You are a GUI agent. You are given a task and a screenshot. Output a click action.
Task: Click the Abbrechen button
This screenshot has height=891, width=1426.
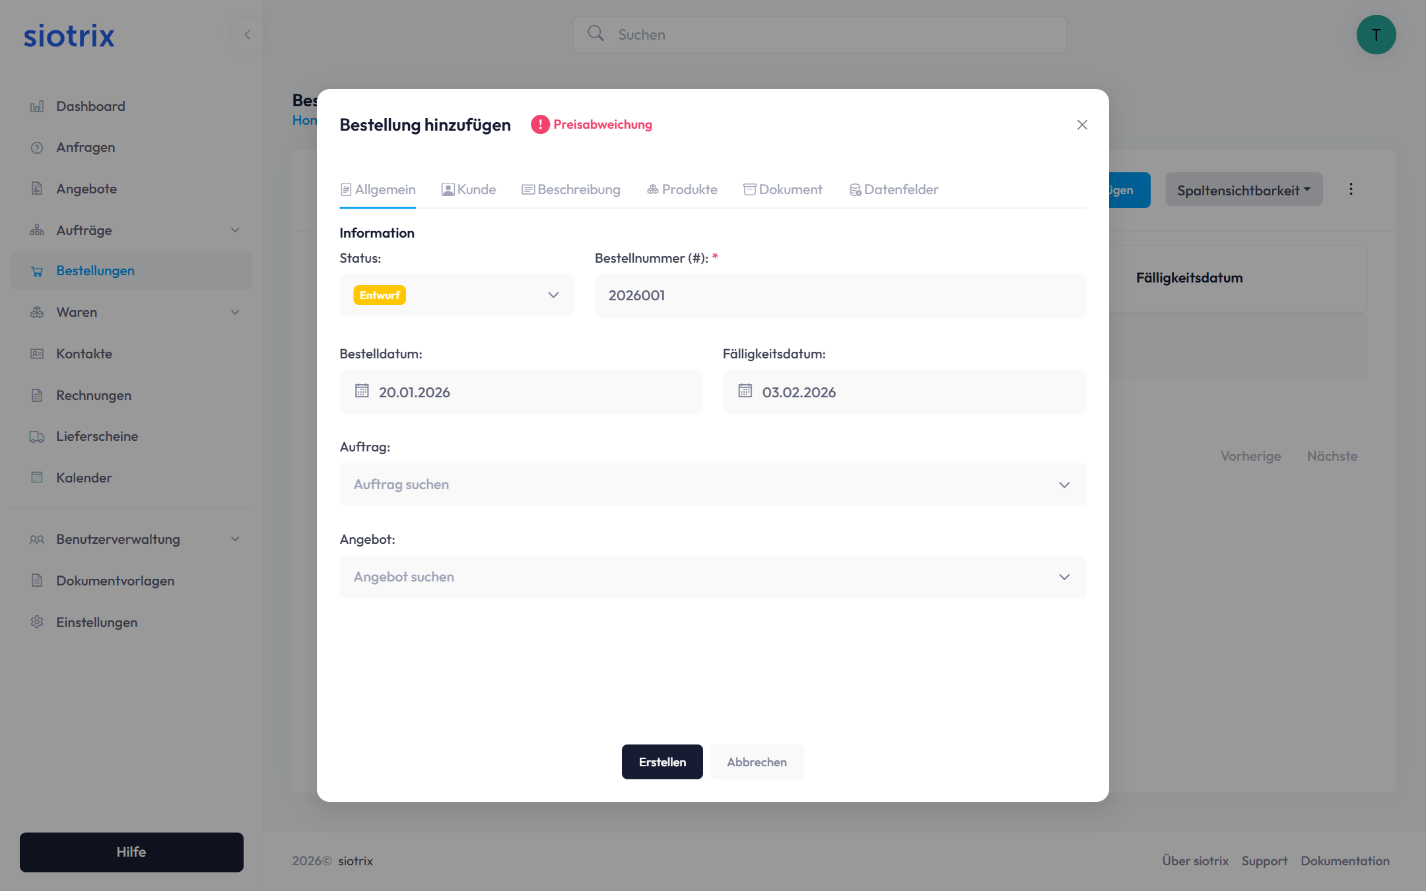757,762
